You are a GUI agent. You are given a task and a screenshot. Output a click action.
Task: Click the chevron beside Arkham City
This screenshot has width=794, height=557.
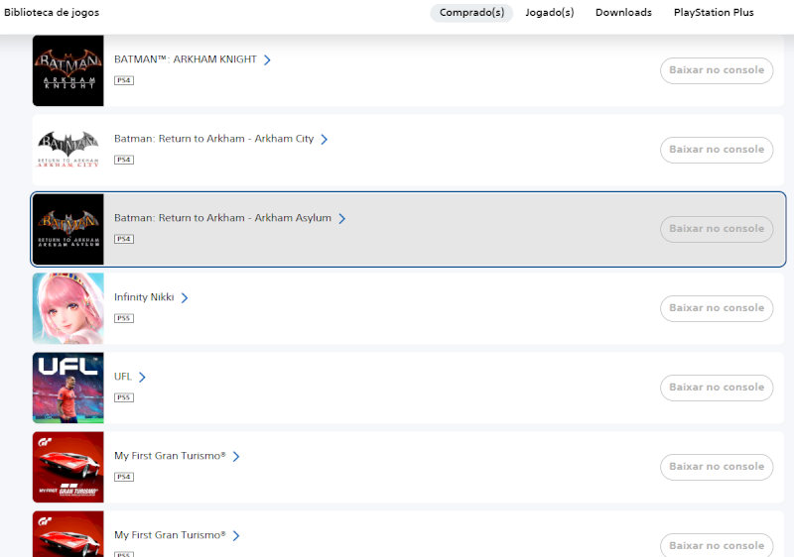(x=325, y=140)
